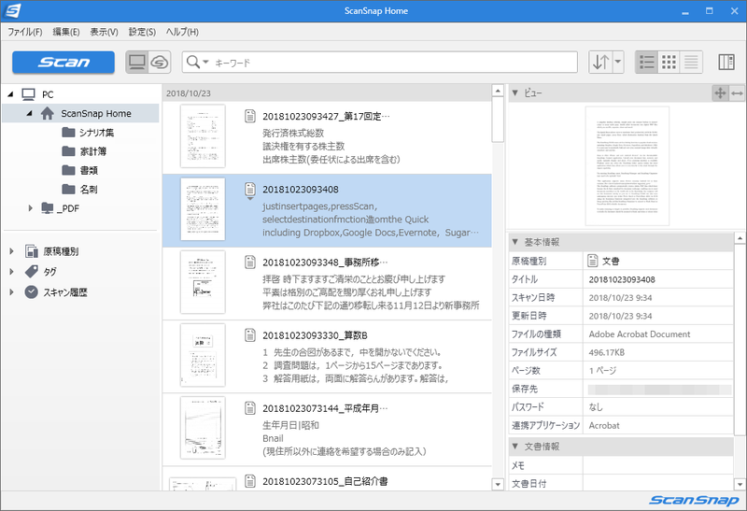Click the document list scrollbar down arrow
The image size is (747, 511).
click(498, 484)
